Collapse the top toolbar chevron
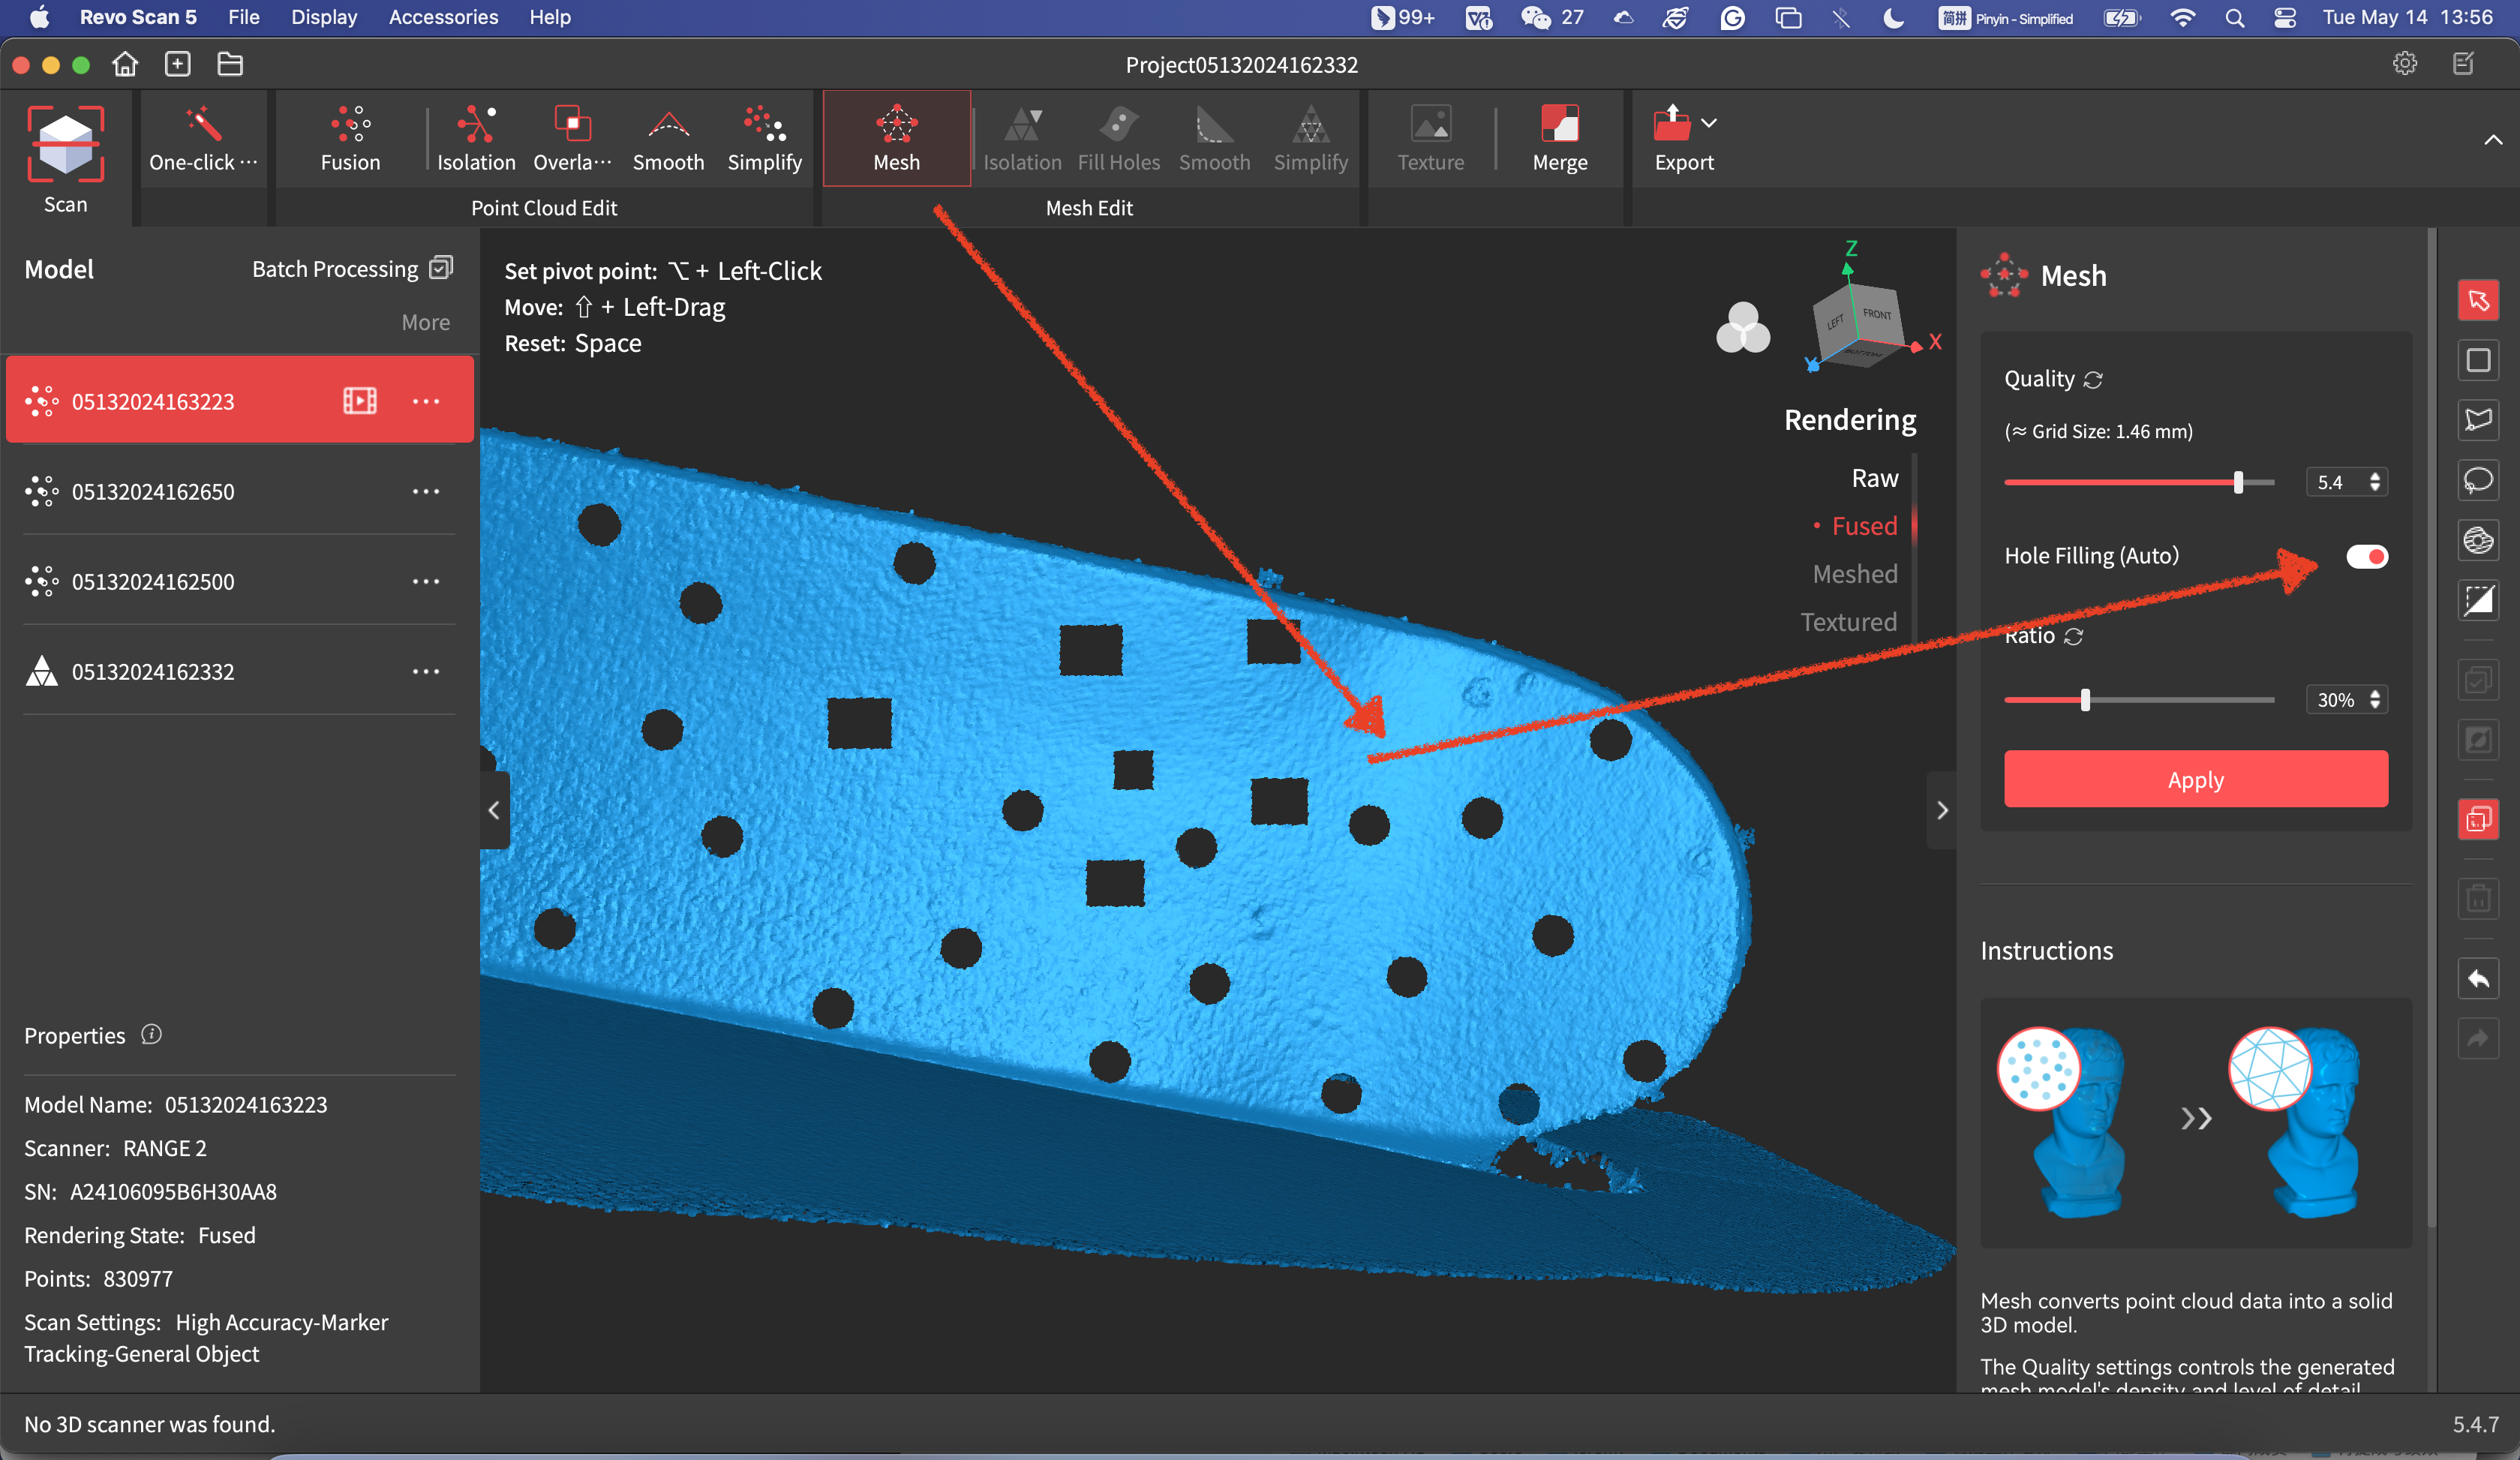 (x=2493, y=140)
